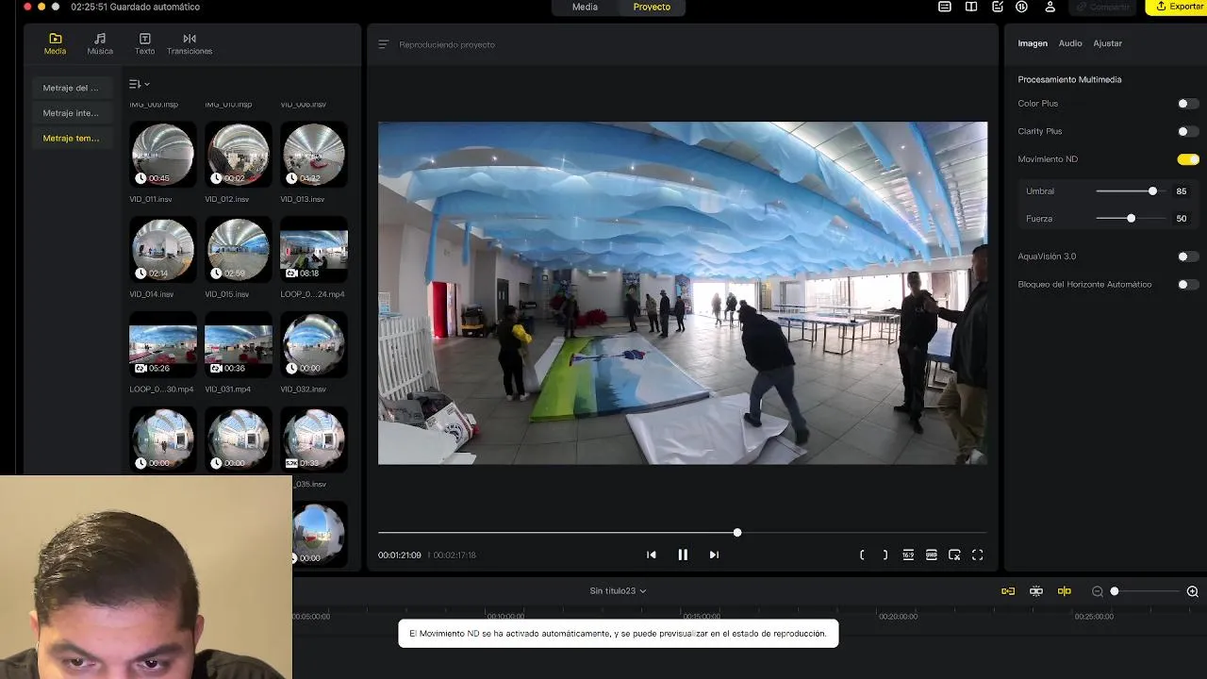Enable the Color Plus toggle
The height and width of the screenshot is (679, 1207).
[x=1188, y=104]
